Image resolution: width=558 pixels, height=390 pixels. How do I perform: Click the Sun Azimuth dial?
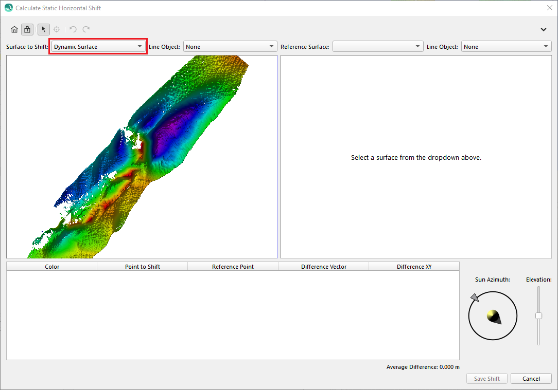click(x=493, y=315)
